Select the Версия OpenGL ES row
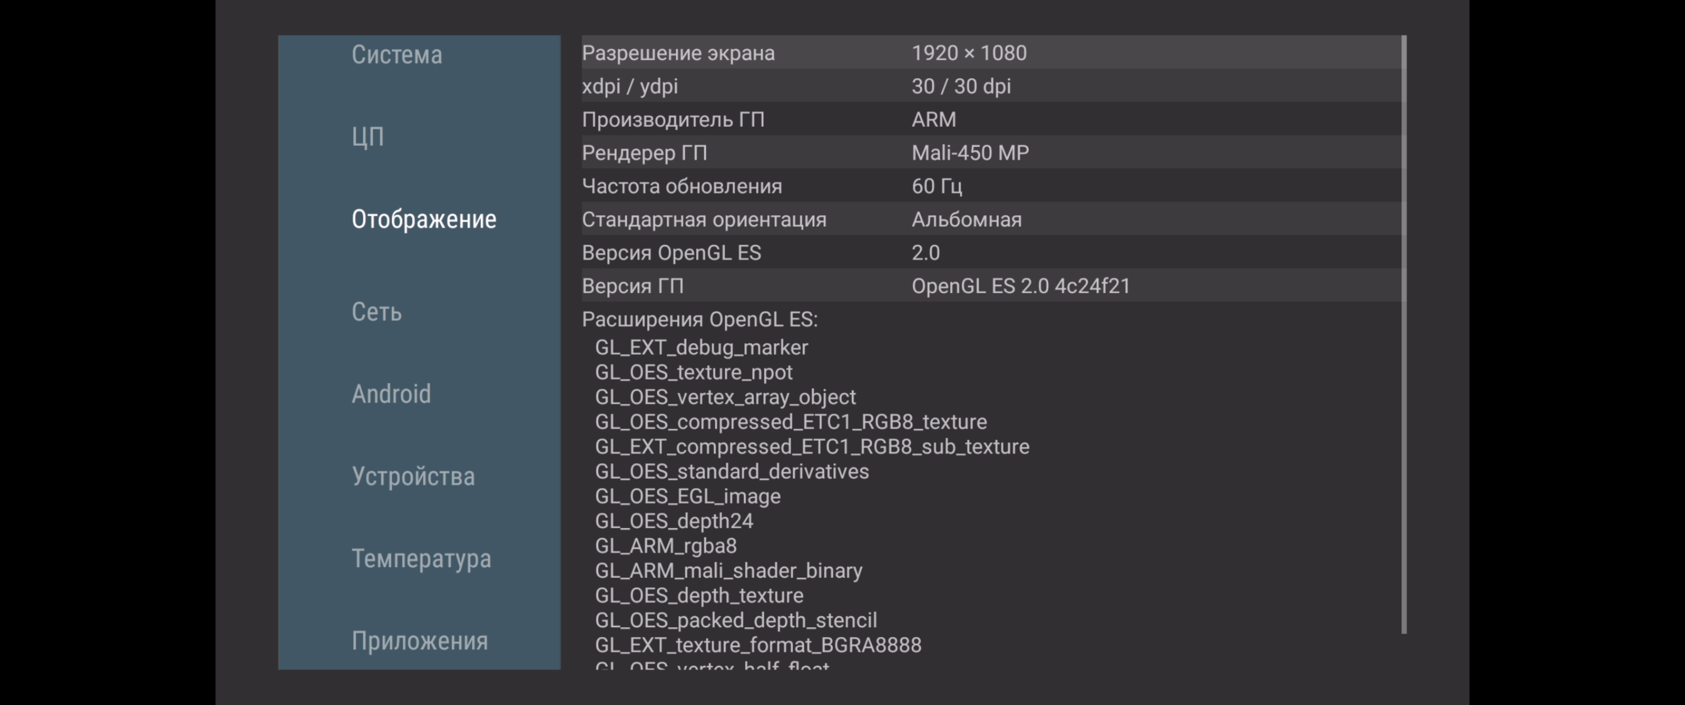This screenshot has height=705, width=1685. 991,253
